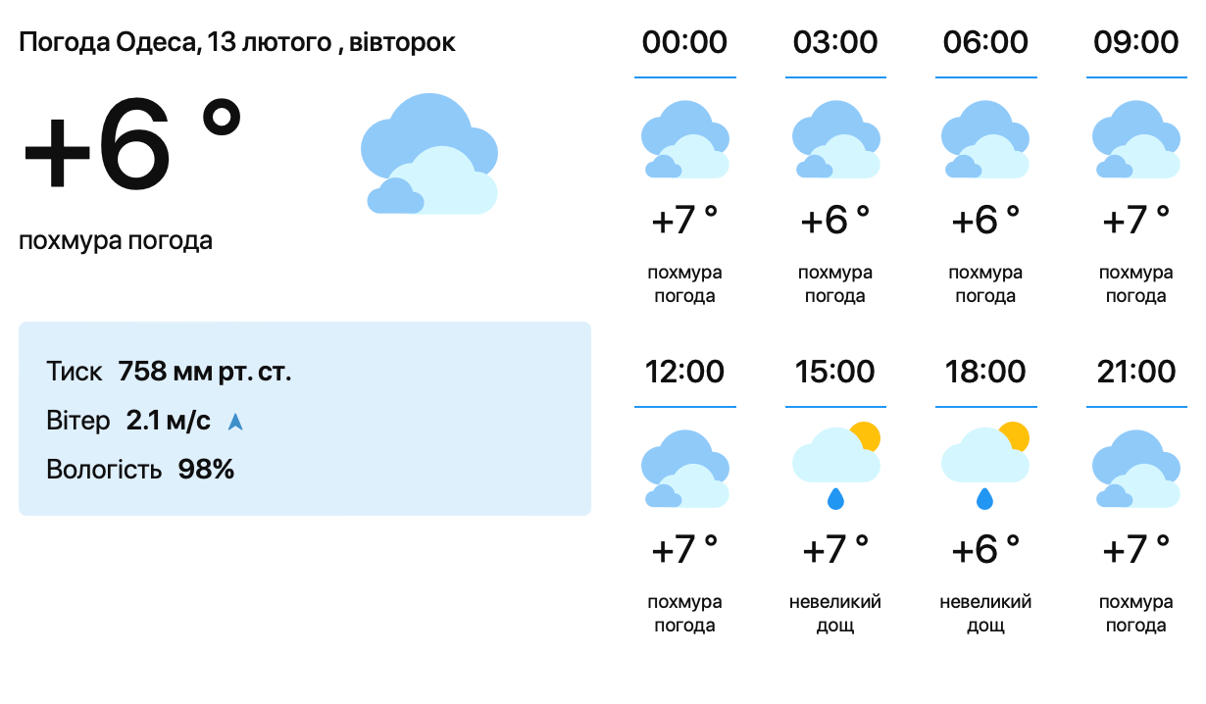Image resolution: width=1206 pixels, height=704 pixels.
Task: Click the large +6° current temperature
Action: pos(131,145)
